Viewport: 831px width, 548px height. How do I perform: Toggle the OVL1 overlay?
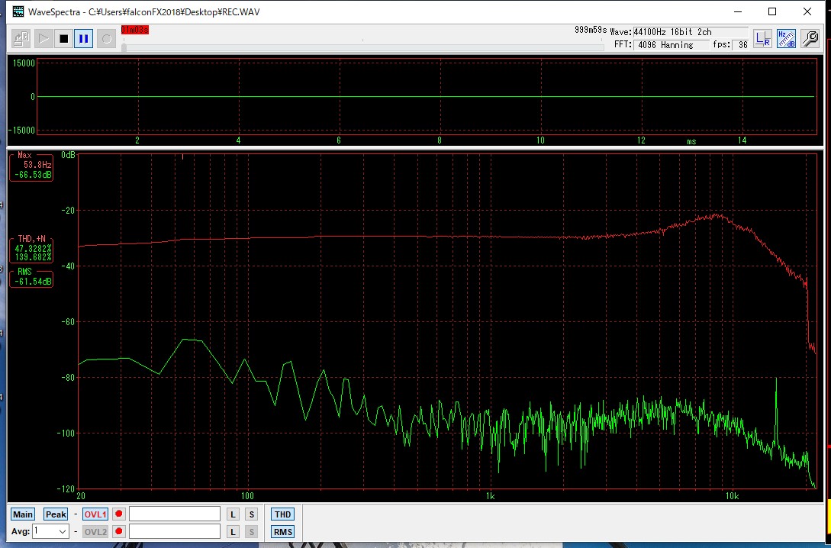click(95, 514)
